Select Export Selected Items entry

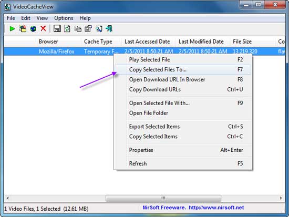pos(183,127)
